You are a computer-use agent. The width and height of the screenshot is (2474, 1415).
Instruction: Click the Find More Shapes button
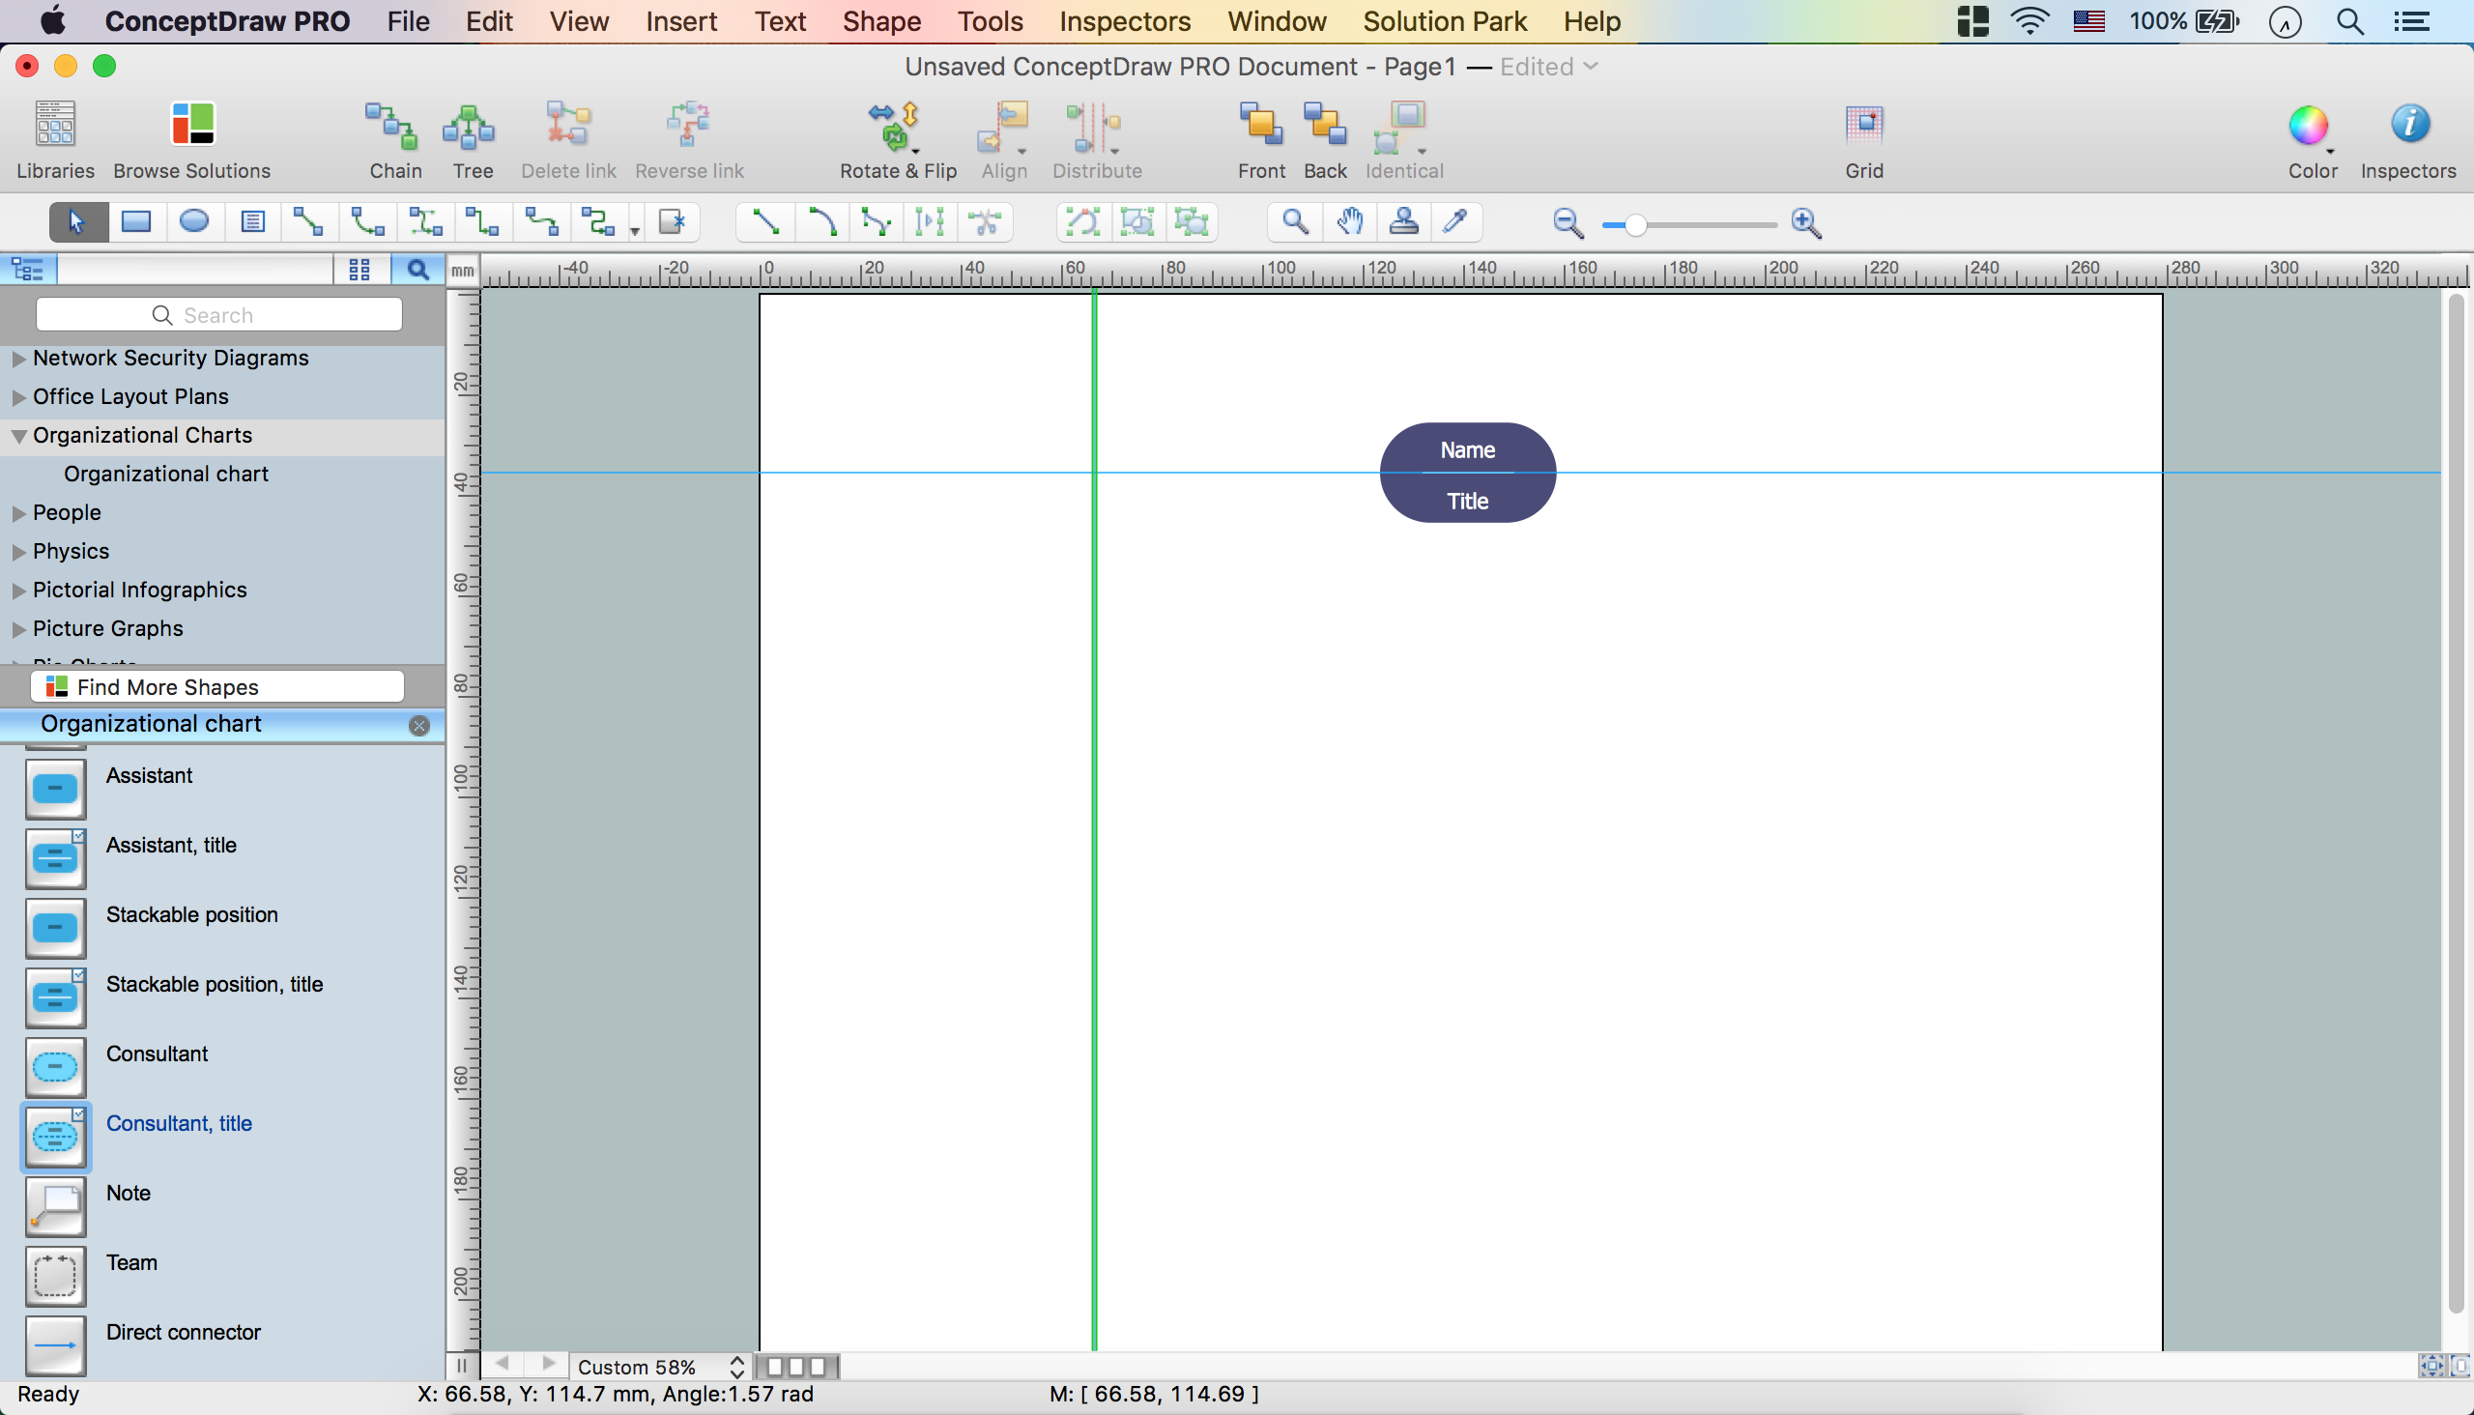(217, 686)
